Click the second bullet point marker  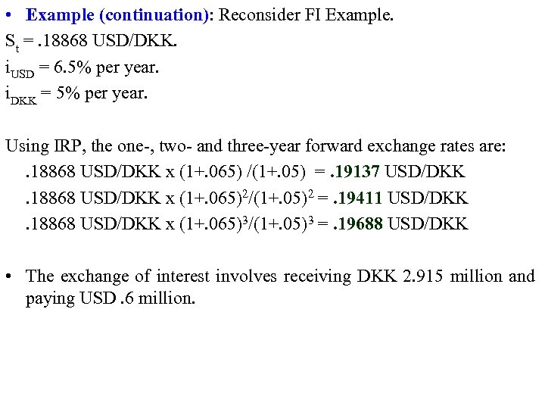point(9,276)
